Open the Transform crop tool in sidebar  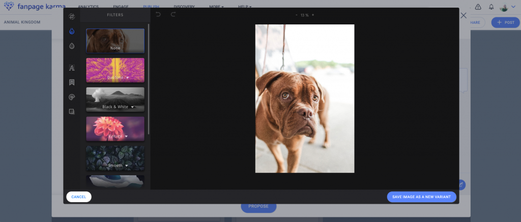pos(72,17)
